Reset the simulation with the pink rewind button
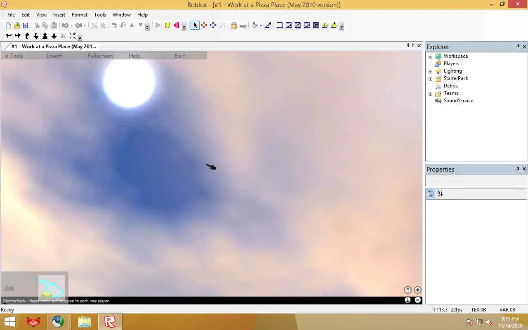This screenshot has height=330, width=528. [x=176, y=26]
